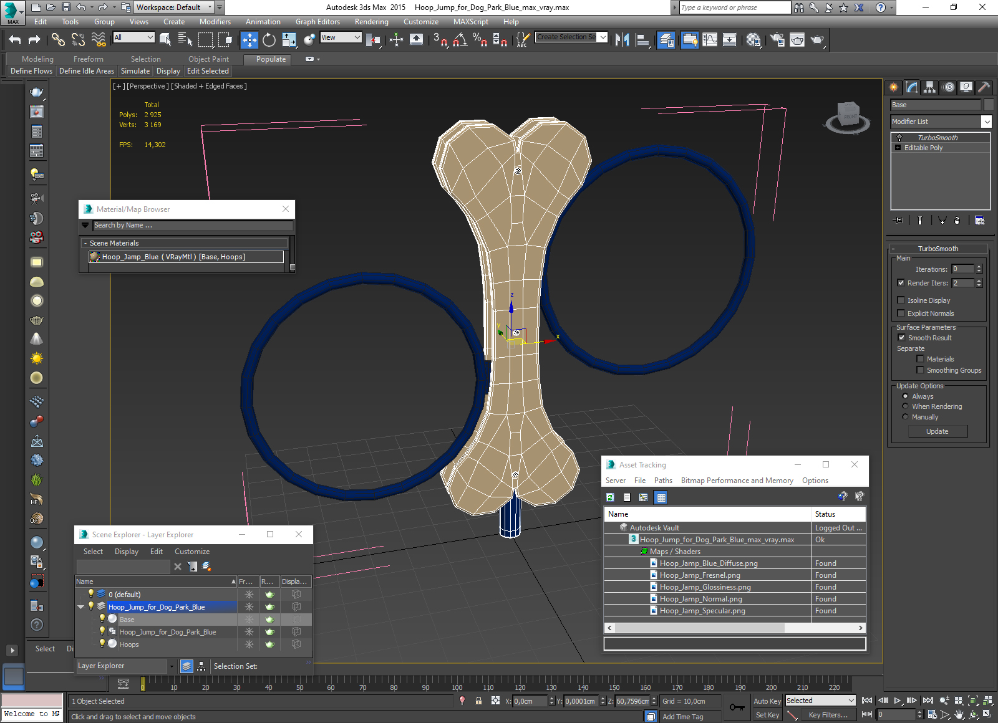Open the Hierarchy command panel tab
The height and width of the screenshot is (723, 998).
tap(930, 87)
